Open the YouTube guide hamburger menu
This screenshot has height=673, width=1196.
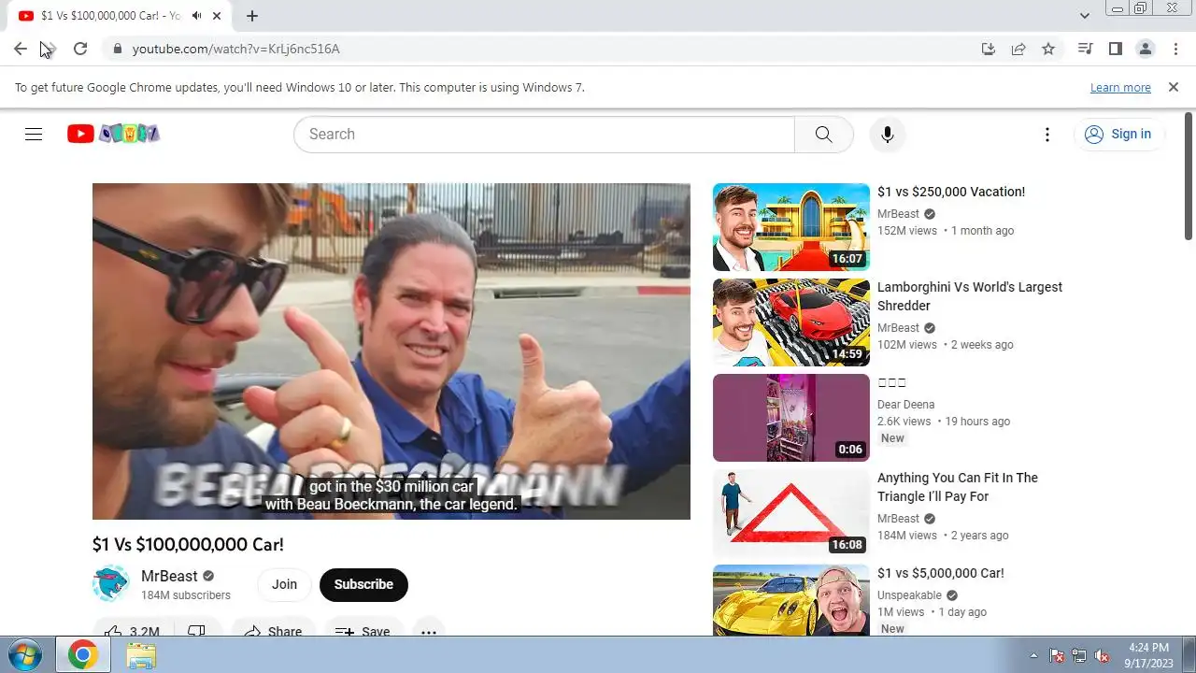point(34,134)
